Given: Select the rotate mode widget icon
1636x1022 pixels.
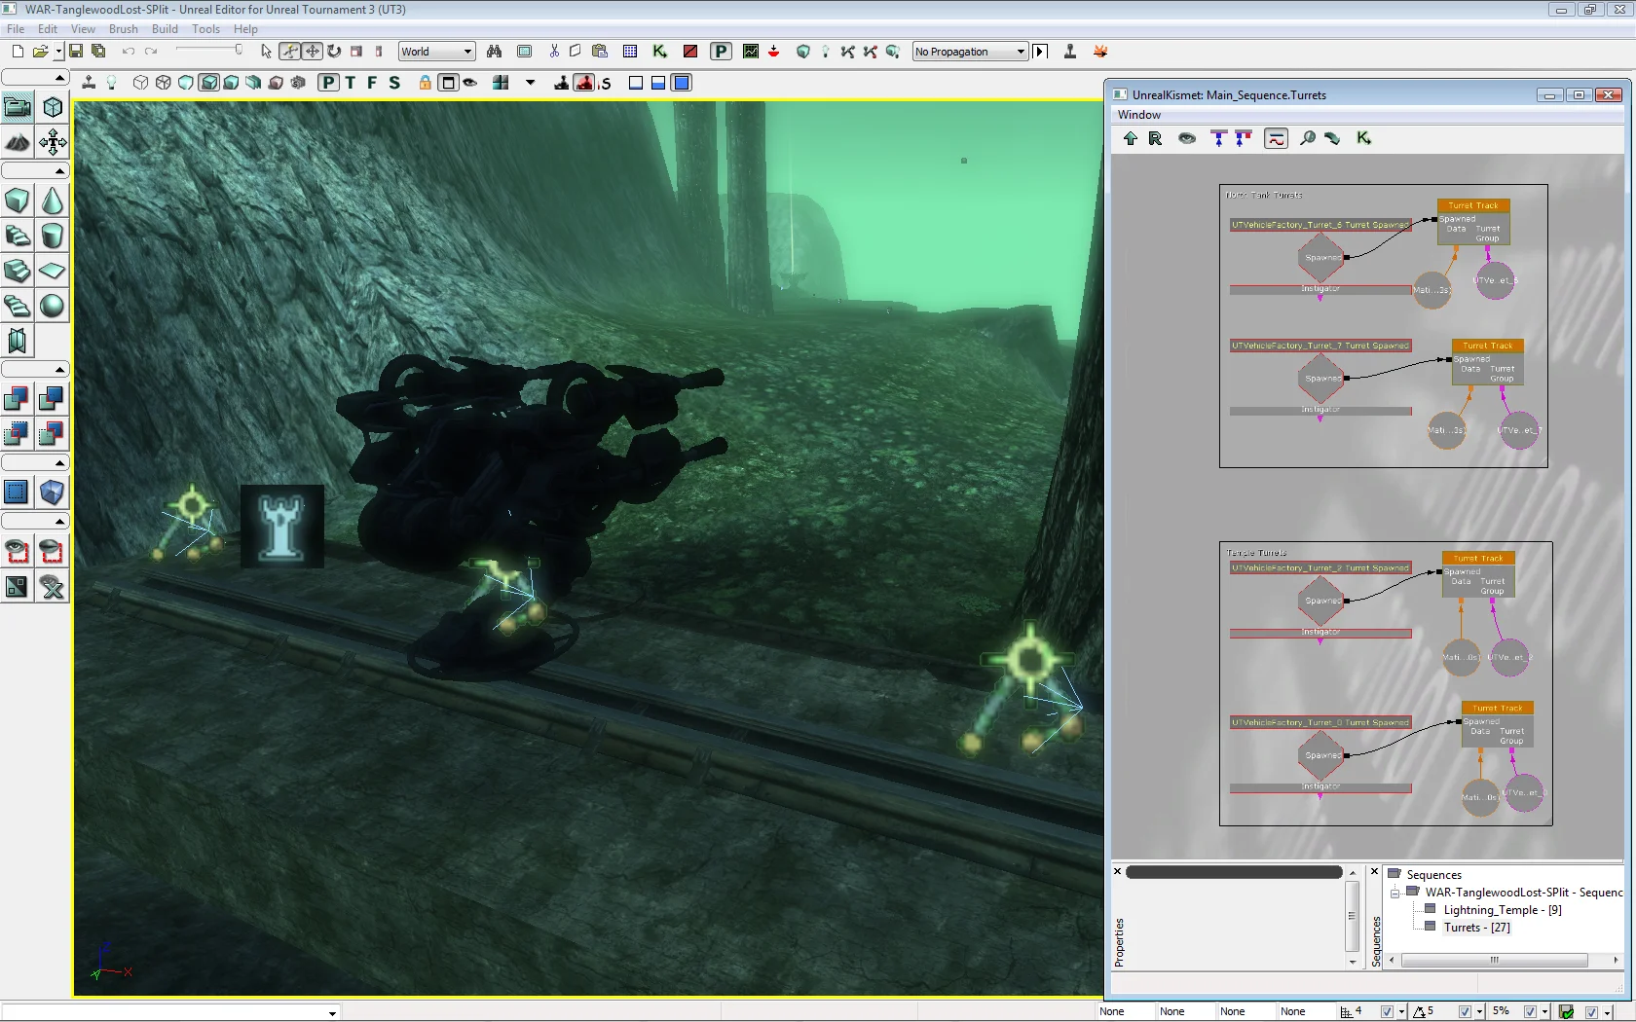Looking at the screenshot, I should click(x=334, y=52).
